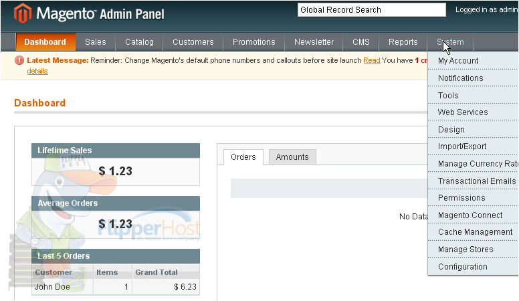Open the Sales menu
The height and width of the screenshot is (301, 519).
[96, 42]
